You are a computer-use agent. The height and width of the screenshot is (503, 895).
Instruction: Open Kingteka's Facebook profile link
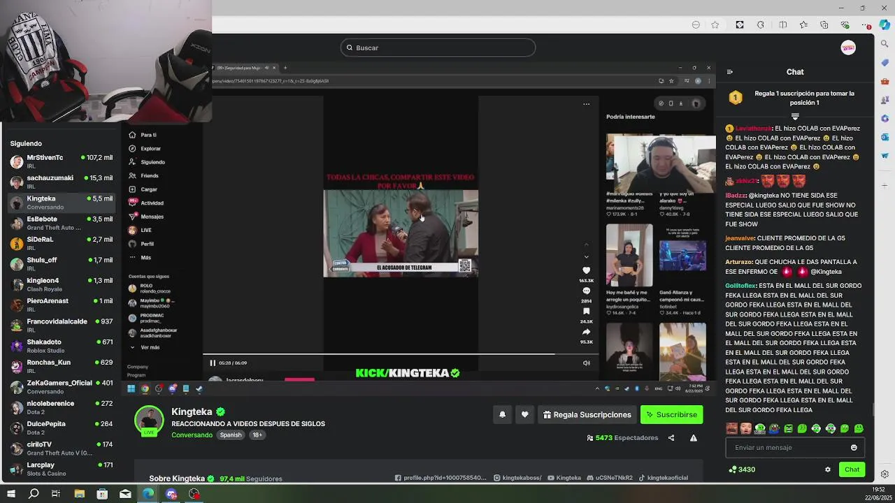click(441, 478)
